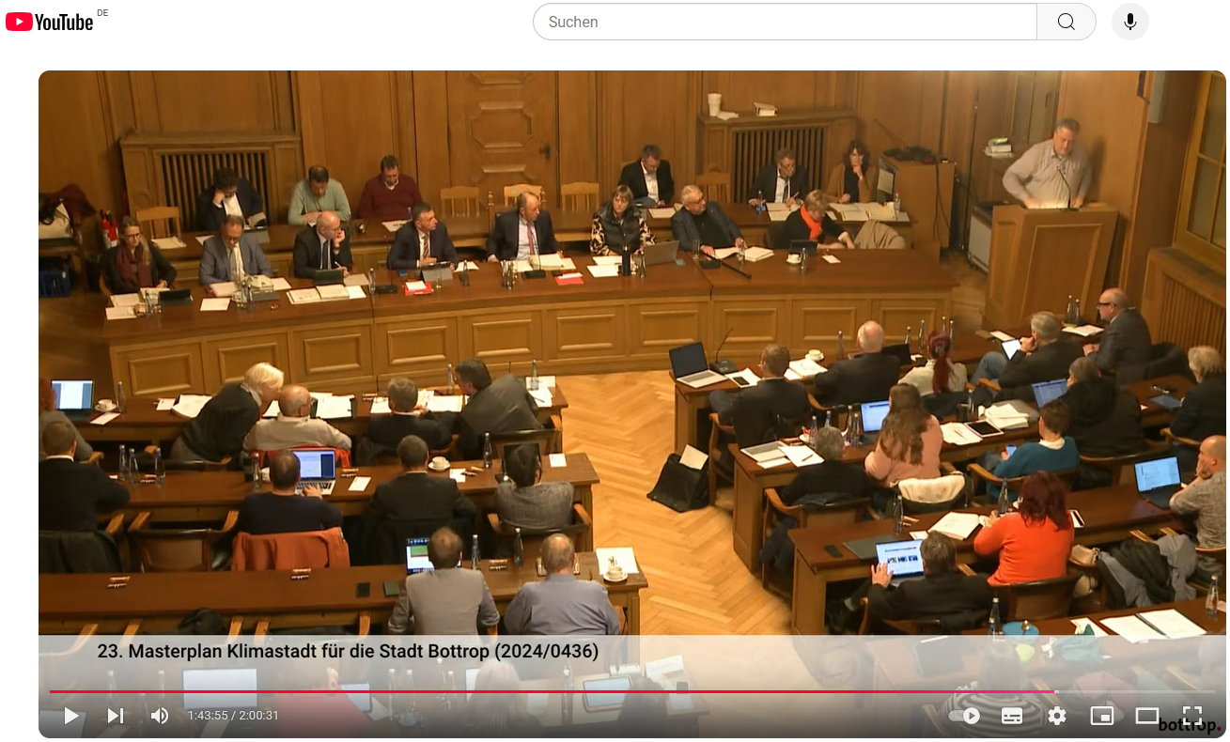Viewport: 1230px width, 742px height.
Task: Play the video
Action: 71,716
